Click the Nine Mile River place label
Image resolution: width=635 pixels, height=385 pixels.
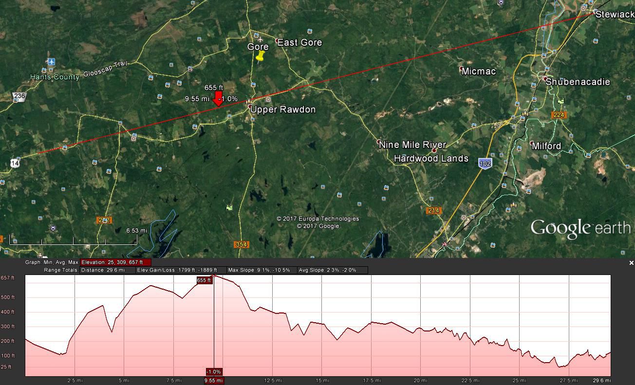coord(412,145)
